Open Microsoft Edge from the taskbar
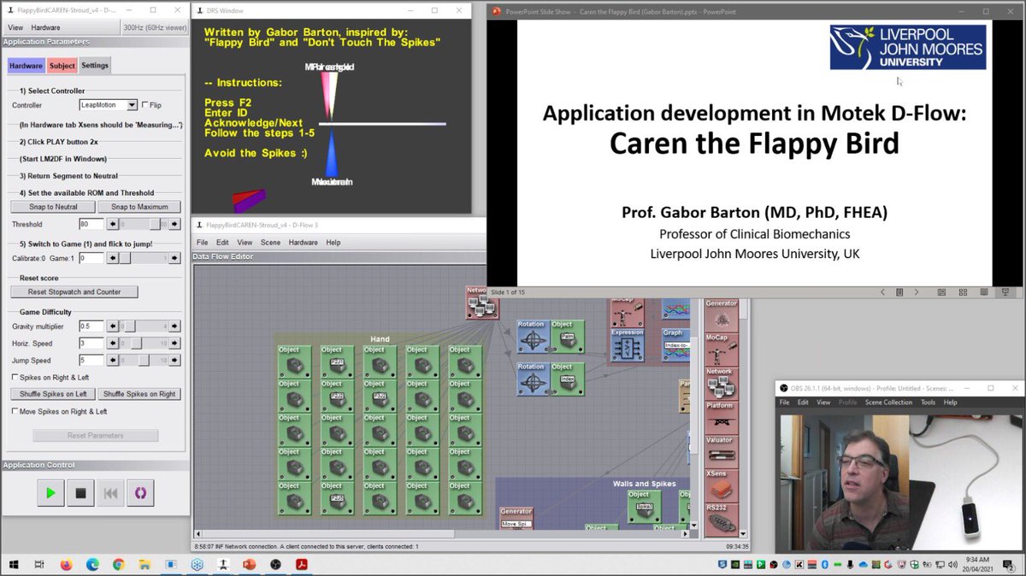The image size is (1026, 576). pyautogui.click(x=92, y=565)
